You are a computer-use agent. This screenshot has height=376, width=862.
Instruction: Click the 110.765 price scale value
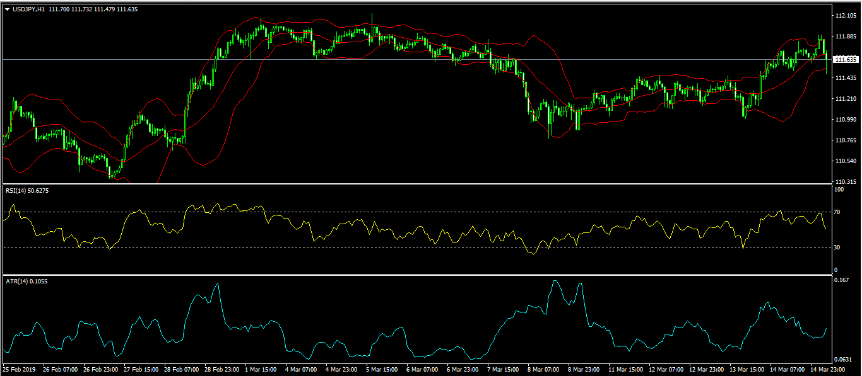pyautogui.click(x=845, y=140)
